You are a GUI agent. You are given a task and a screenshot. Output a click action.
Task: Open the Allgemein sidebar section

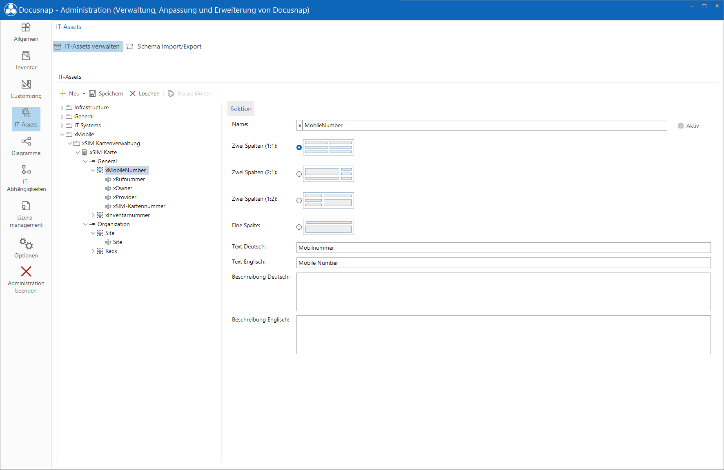(x=26, y=32)
